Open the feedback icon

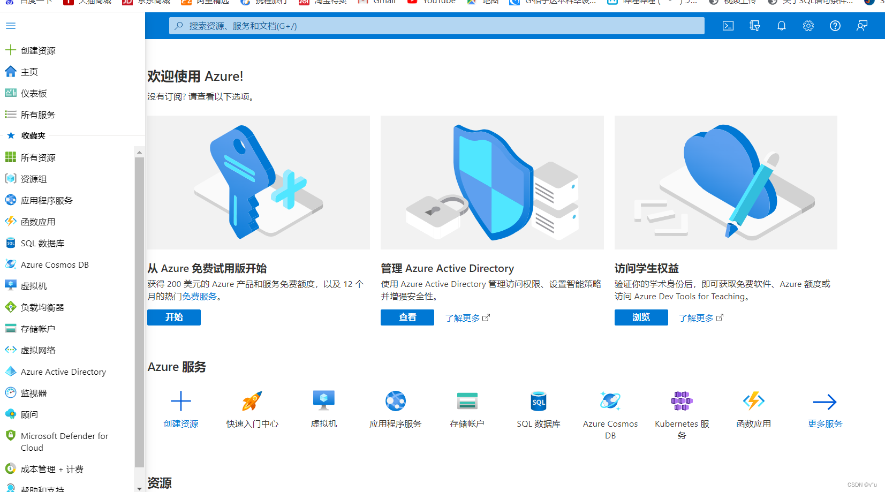(x=862, y=26)
